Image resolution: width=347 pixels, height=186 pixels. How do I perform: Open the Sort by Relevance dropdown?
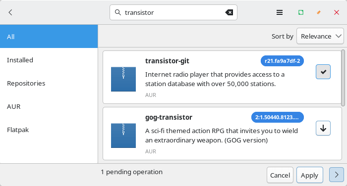pyautogui.click(x=320, y=36)
